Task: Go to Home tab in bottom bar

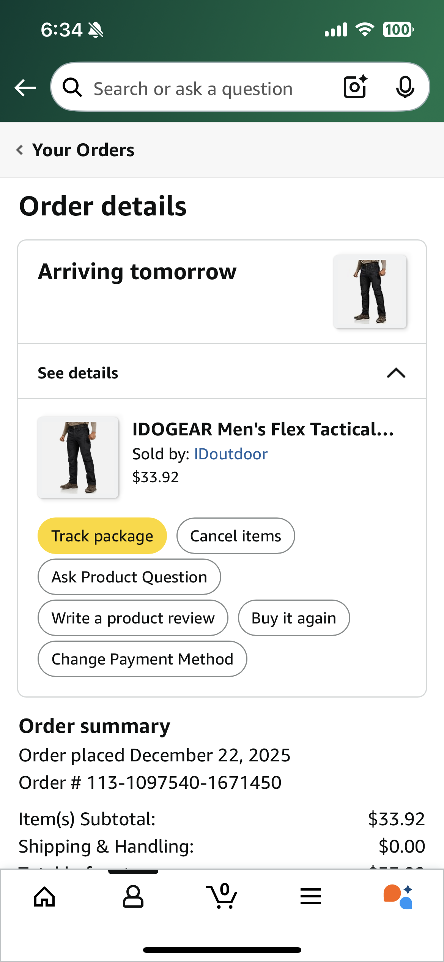Action: coord(44,897)
